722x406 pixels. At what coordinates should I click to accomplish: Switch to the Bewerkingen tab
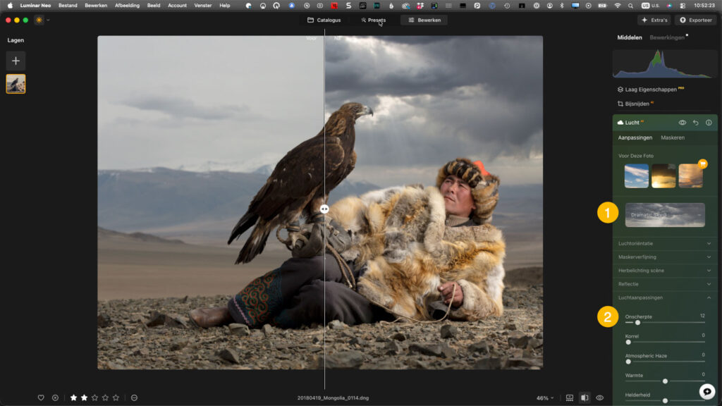pos(667,37)
